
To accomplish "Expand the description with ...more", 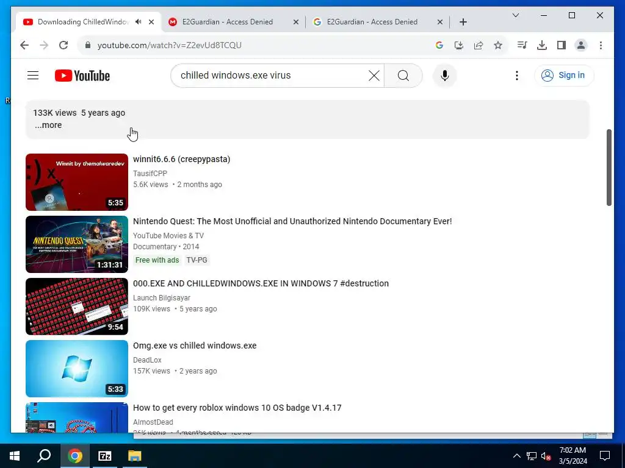I will [48, 125].
